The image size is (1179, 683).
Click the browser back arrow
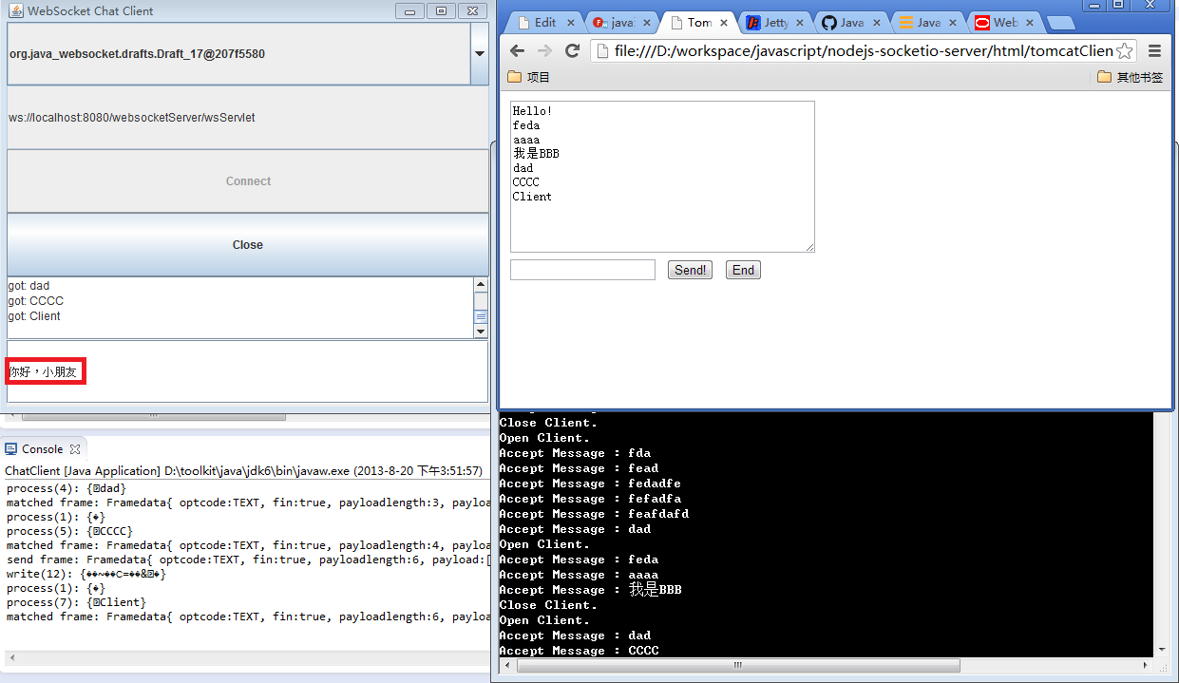tap(517, 51)
